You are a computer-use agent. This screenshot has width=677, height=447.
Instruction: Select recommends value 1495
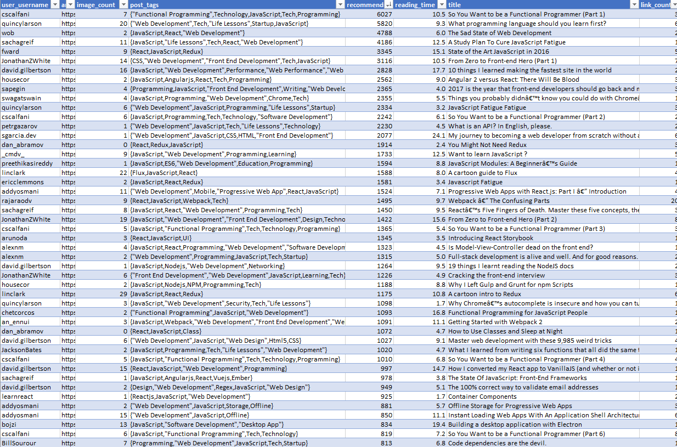[385, 201]
